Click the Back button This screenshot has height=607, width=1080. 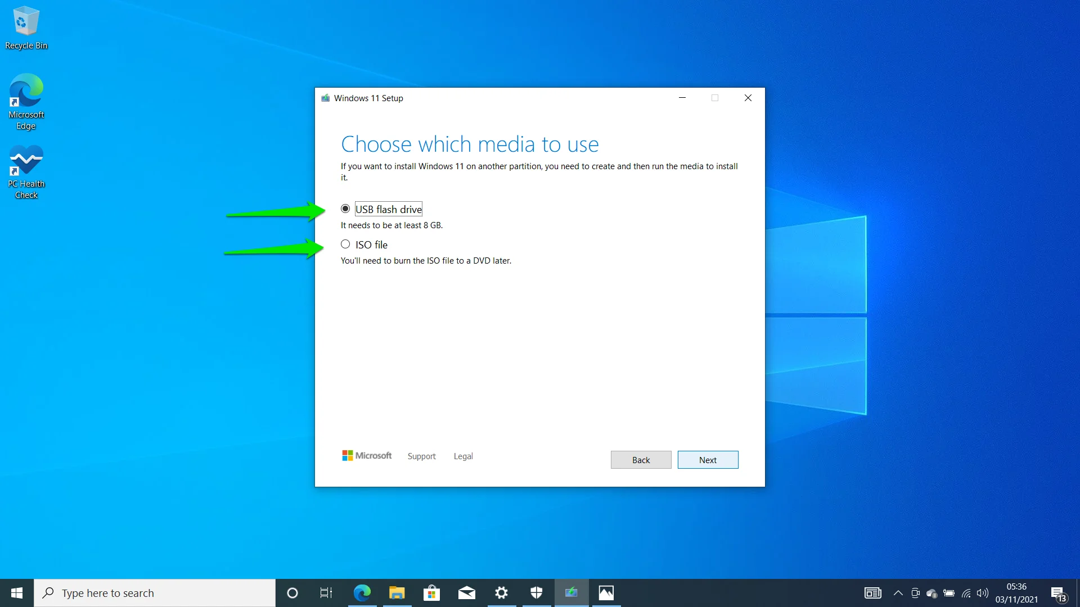click(641, 460)
